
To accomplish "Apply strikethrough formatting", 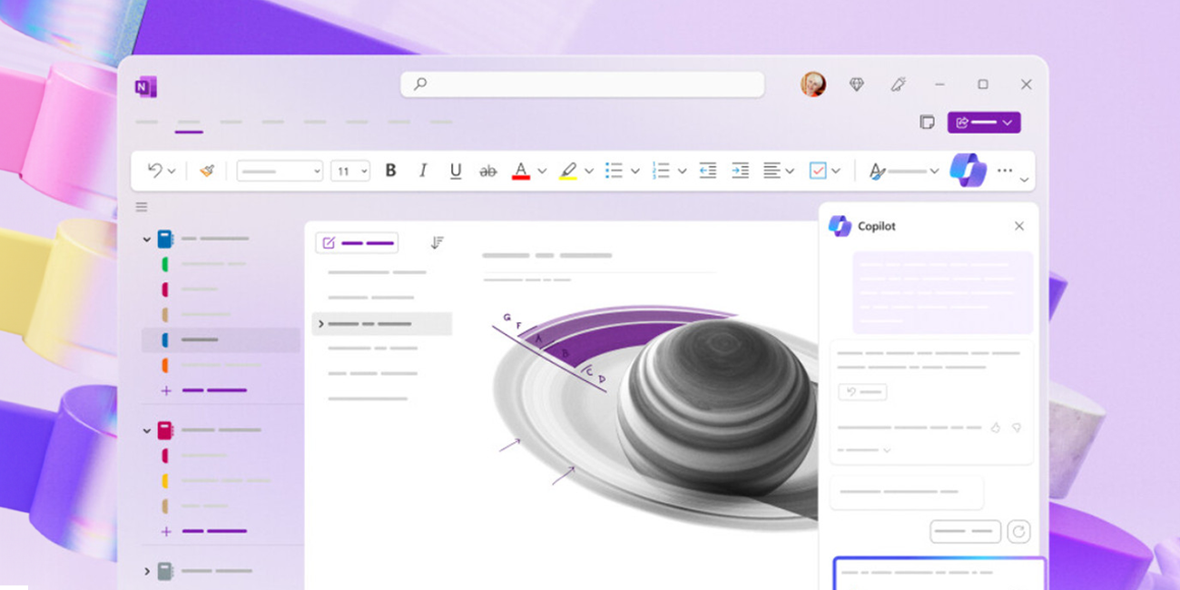I will click(x=487, y=170).
